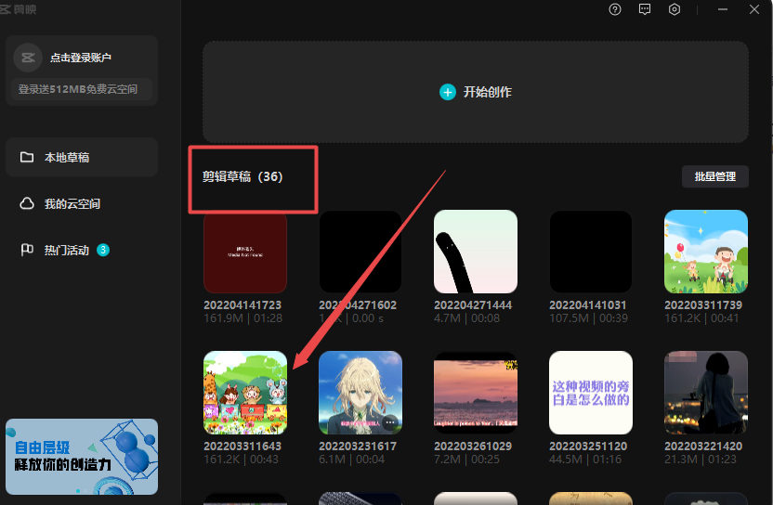Click the 剪辑草稿 (36) heading
The width and height of the screenshot is (773, 505).
242,176
